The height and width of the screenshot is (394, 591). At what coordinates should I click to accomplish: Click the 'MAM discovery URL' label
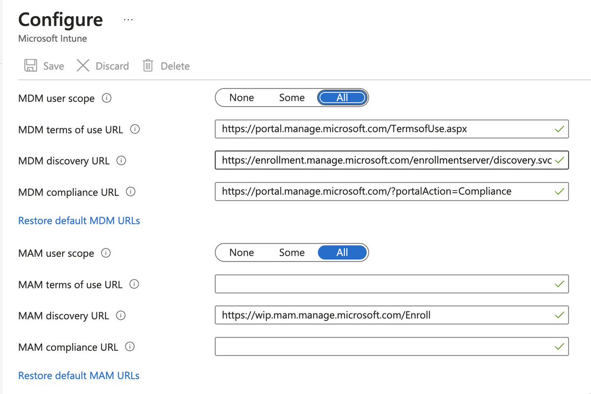pos(64,316)
